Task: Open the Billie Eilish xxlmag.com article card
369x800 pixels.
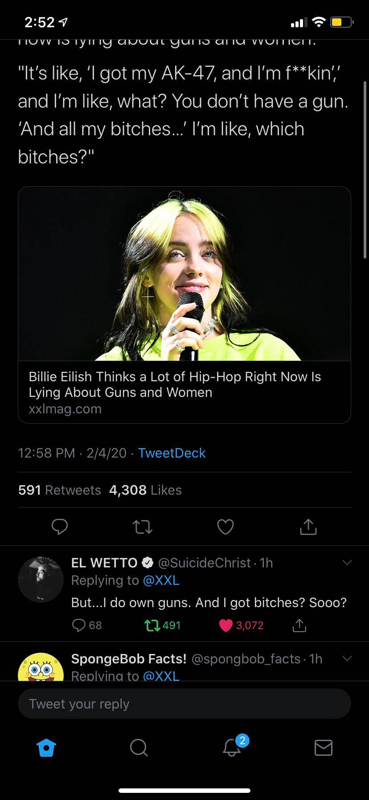Action: click(184, 304)
